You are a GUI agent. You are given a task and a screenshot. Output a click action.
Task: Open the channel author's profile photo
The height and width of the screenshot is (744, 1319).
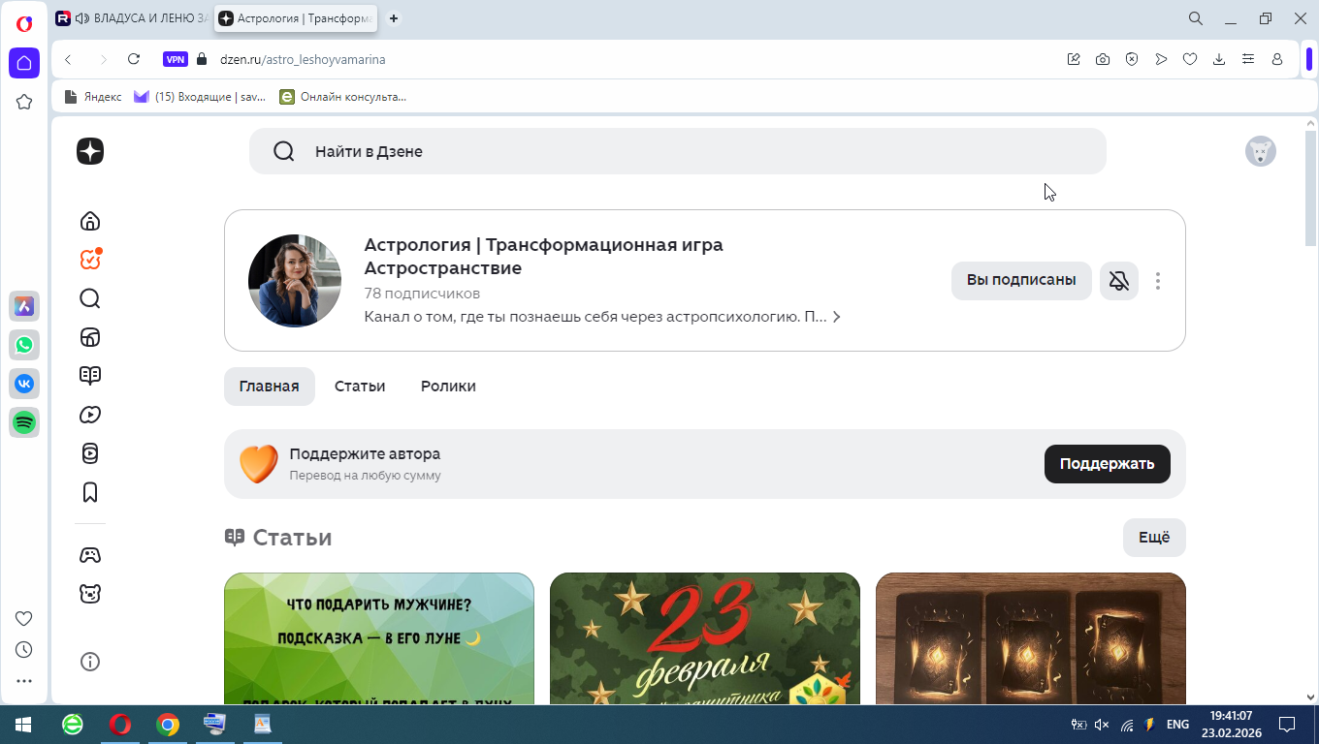(x=295, y=281)
